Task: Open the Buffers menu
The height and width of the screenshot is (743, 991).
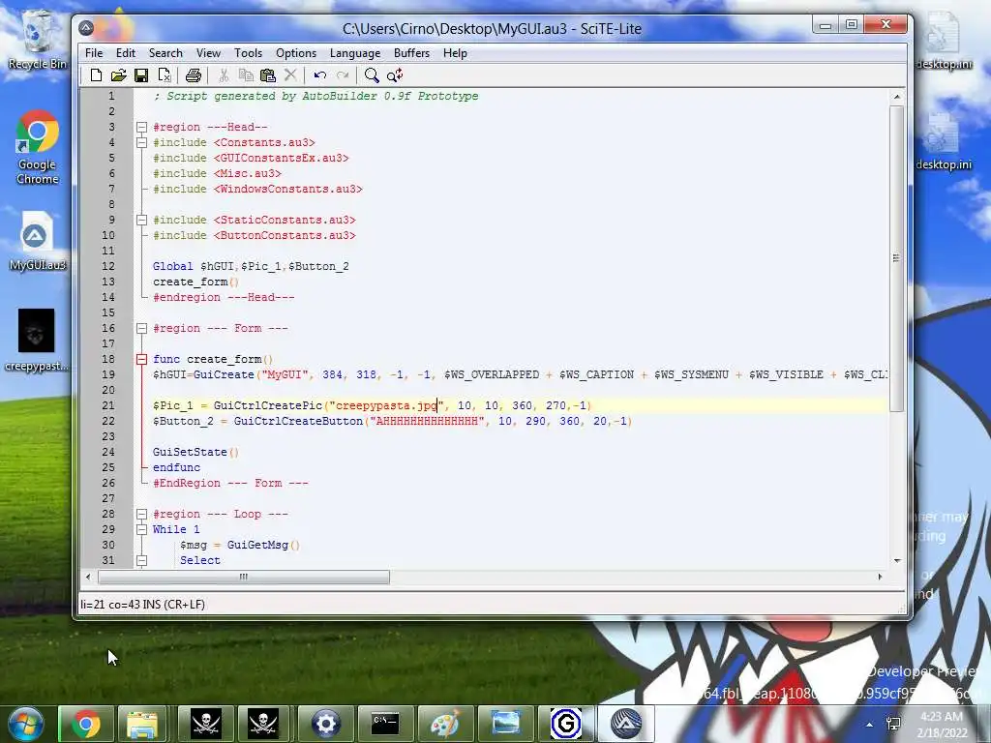Action: [x=411, y=53]
